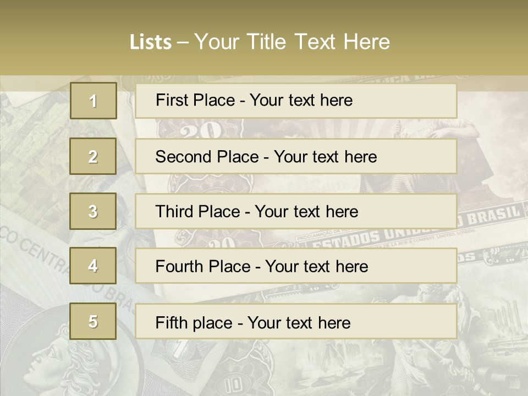Click the number 5 box
Viewport: 528px width, 396px height.
[x=94, y=321]
